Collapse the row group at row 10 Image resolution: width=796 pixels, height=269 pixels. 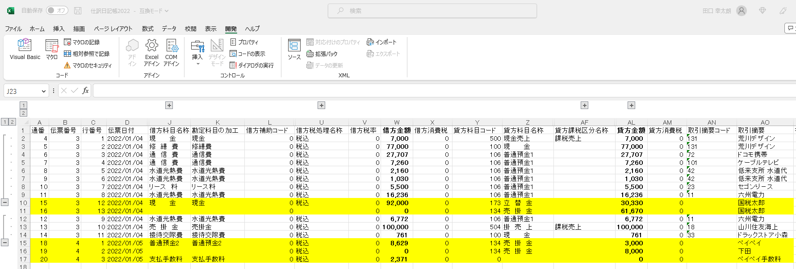click(5, 202)
